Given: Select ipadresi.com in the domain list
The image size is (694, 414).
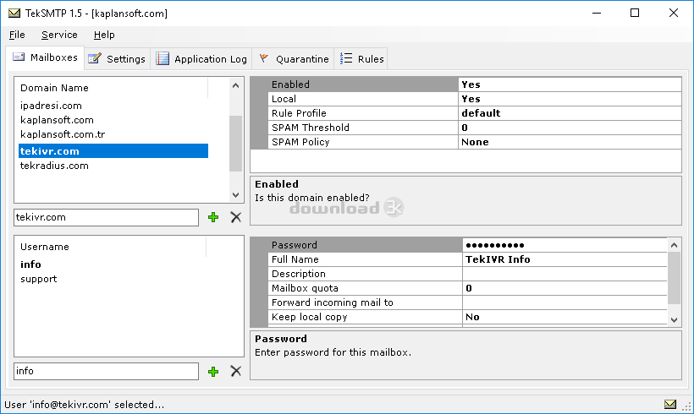Looking at the screenshot, I should pyautogui.click(x=51, y=106).
